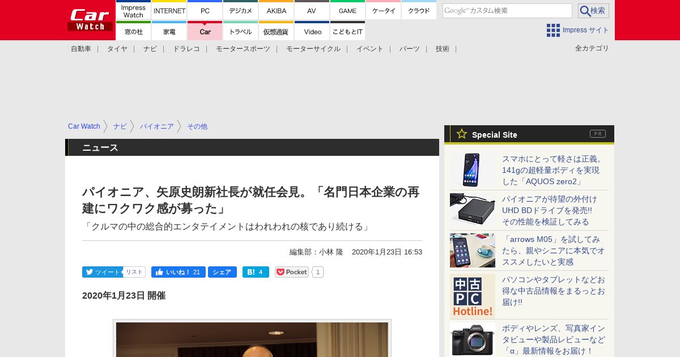Click the Pocket count bubble
The image size is (680, 357).
point(318,272)
